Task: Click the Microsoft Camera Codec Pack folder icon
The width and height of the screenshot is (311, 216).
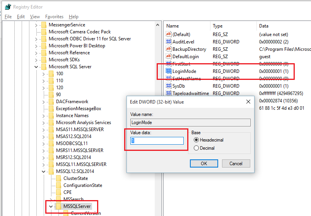Action: tap(44, 32)
